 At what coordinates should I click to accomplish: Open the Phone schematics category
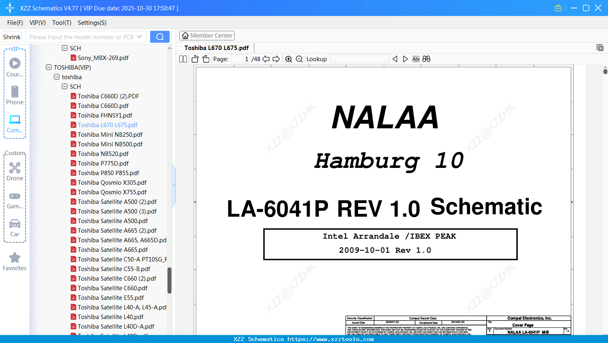point(15,96)
